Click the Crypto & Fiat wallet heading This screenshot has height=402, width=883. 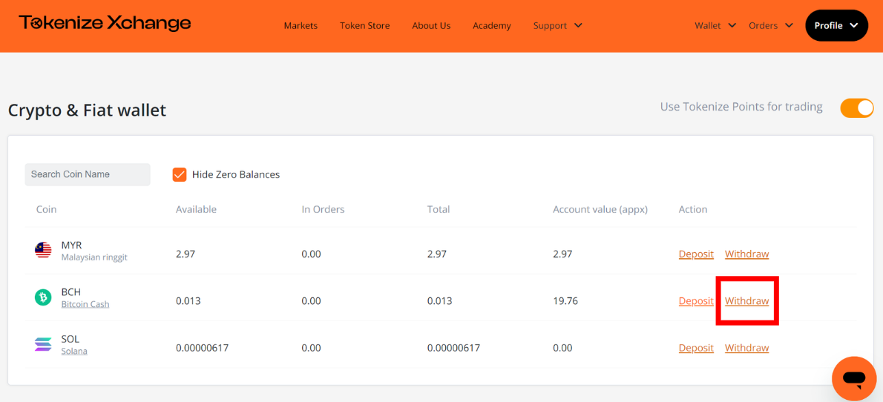[x=88, y=110]
